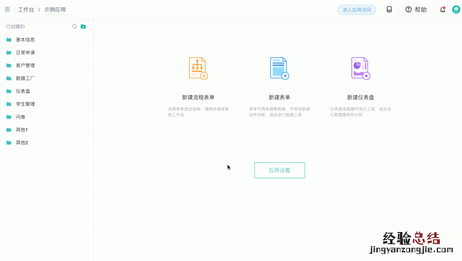Open the 问卷 folder
Image resolution: width=462 pixels, height=261 pixels.
pos(20,117)
